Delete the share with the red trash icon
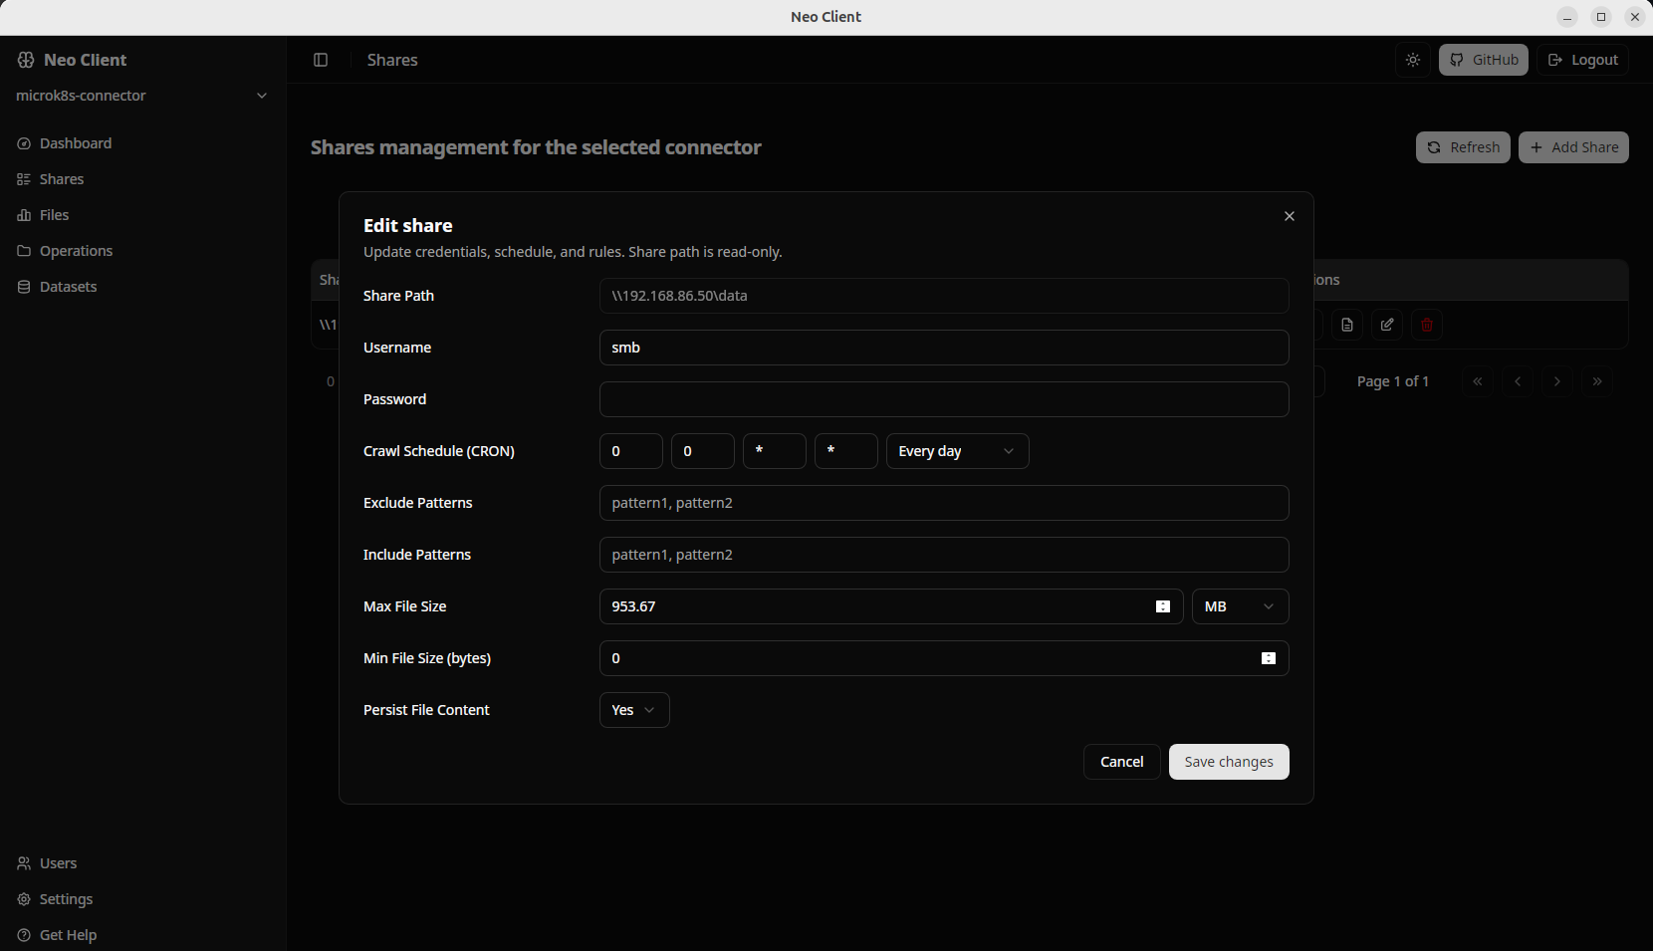The height and width of the screenshot is (951, 1653). [1426, 324]
